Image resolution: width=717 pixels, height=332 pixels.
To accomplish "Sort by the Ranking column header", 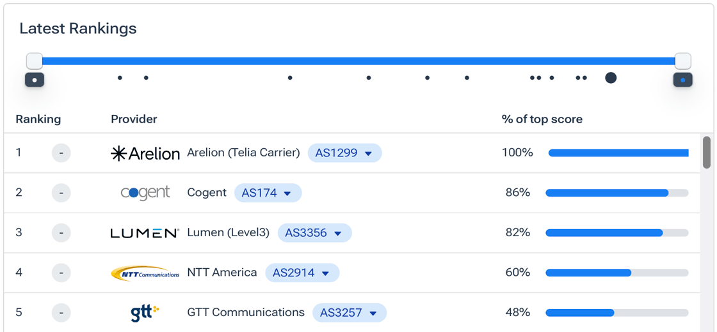I will click(x=38, y=119).
